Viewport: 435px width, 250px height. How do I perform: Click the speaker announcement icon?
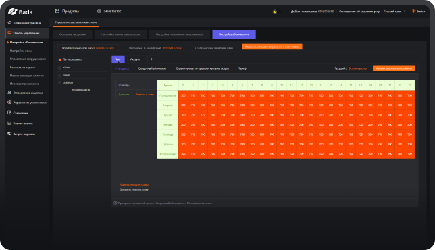coord(99,11)
